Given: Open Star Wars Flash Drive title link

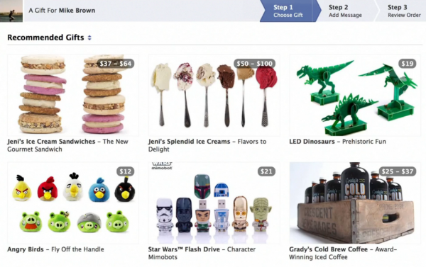Looking at the screenshot, I should (x=184, y=249).
